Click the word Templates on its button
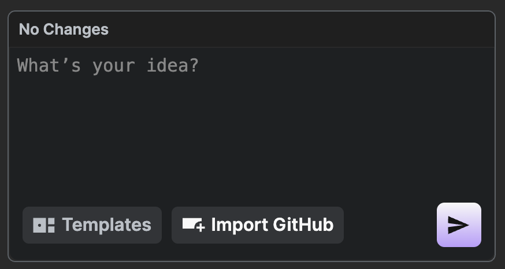505x269 pixels. (x=106, y=225)
